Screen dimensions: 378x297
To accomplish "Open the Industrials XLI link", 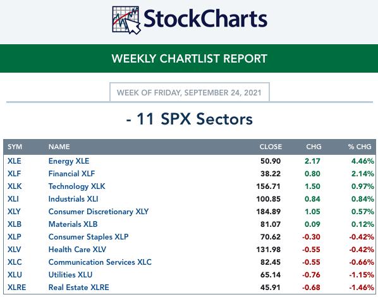I will click(73, 199).
